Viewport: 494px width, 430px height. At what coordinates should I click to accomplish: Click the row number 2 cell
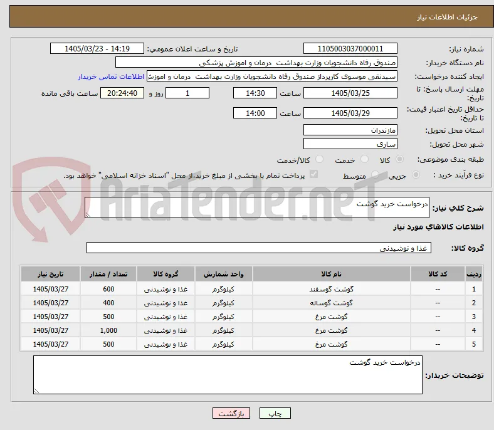click(x=473, y=303)
